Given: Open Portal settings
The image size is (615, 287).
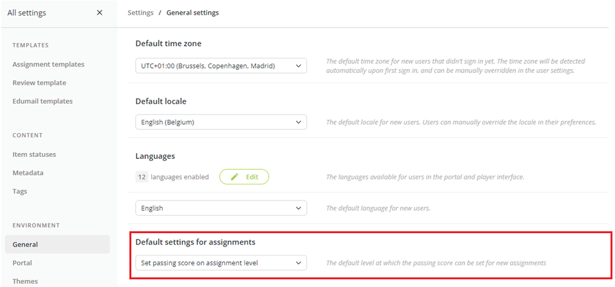Looking at the screenshot, I should (x=22, y=263).
